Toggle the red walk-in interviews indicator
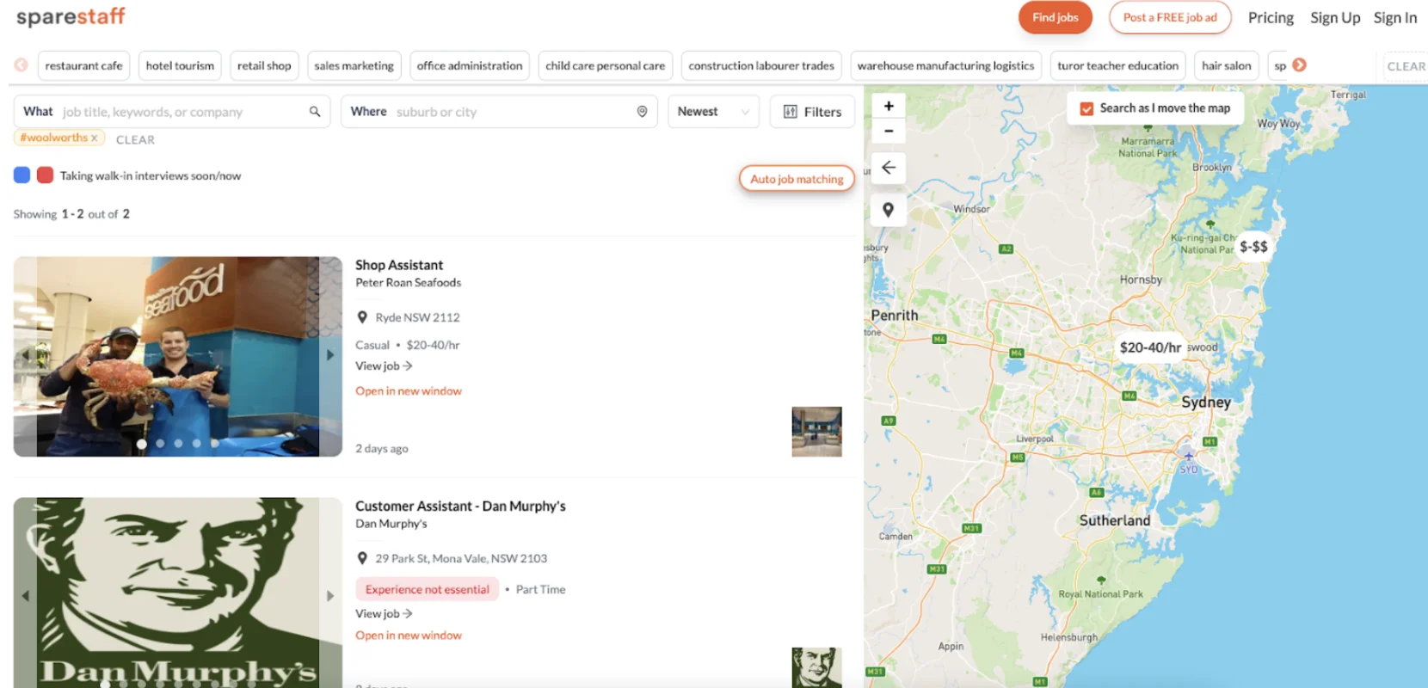The height and width of the screenshot is (688, 1428). click(x=46, y=175)
